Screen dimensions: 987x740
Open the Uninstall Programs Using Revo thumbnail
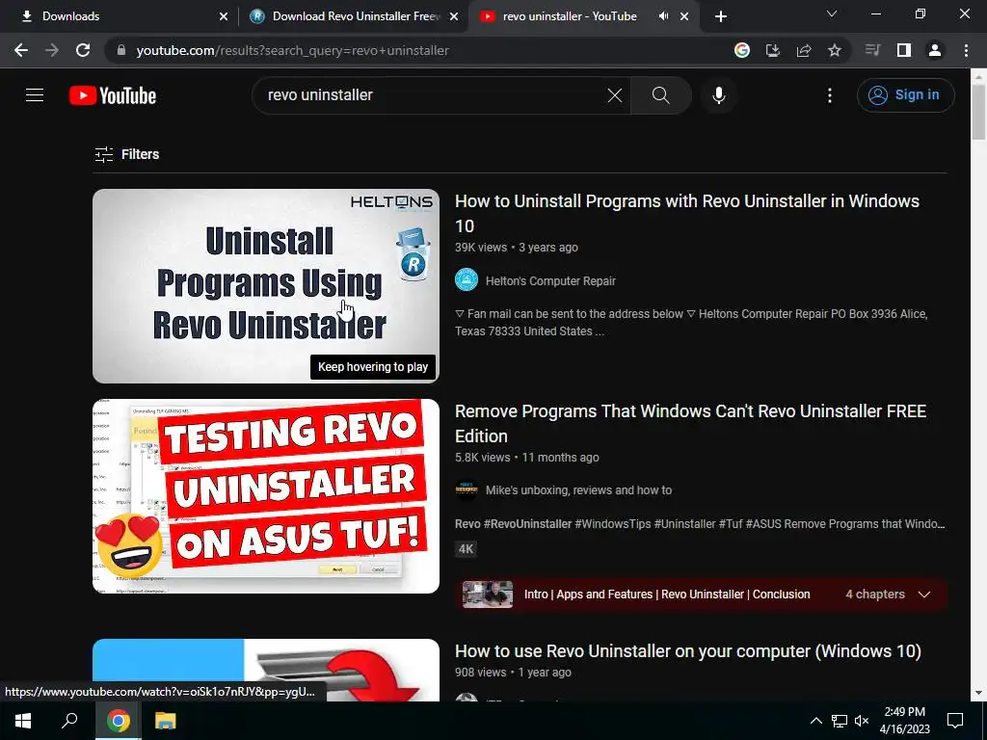[x=266, y=285]
